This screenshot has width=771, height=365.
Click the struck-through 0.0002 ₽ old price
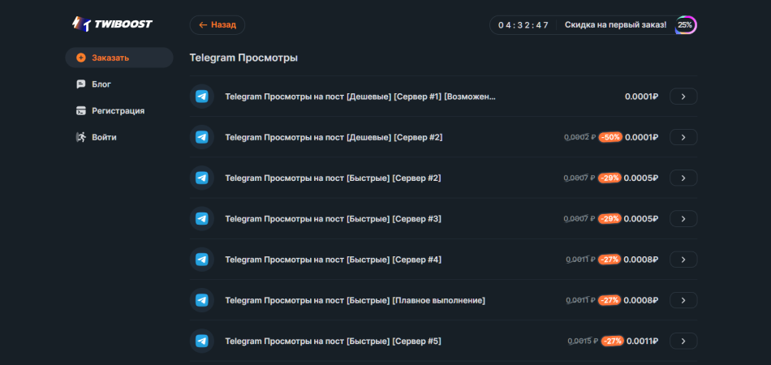[579, 137]
